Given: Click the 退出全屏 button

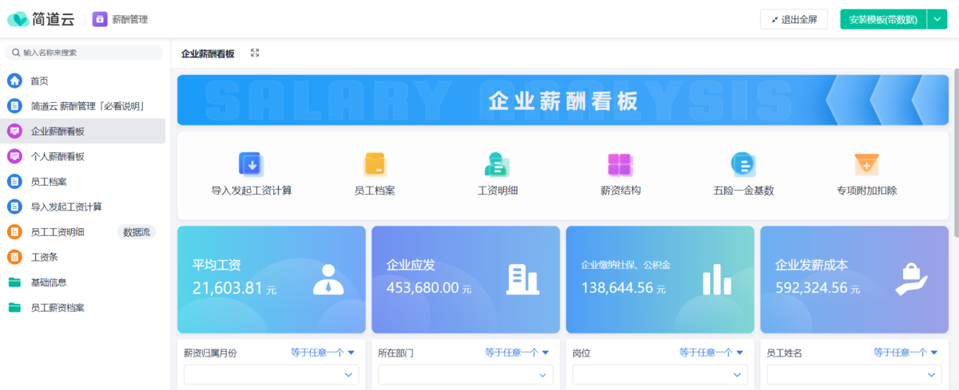Looking at the screenshot, I should 794,19.
